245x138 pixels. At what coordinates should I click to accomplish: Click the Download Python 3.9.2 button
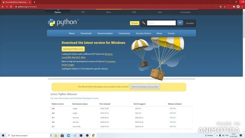(73, 49)
